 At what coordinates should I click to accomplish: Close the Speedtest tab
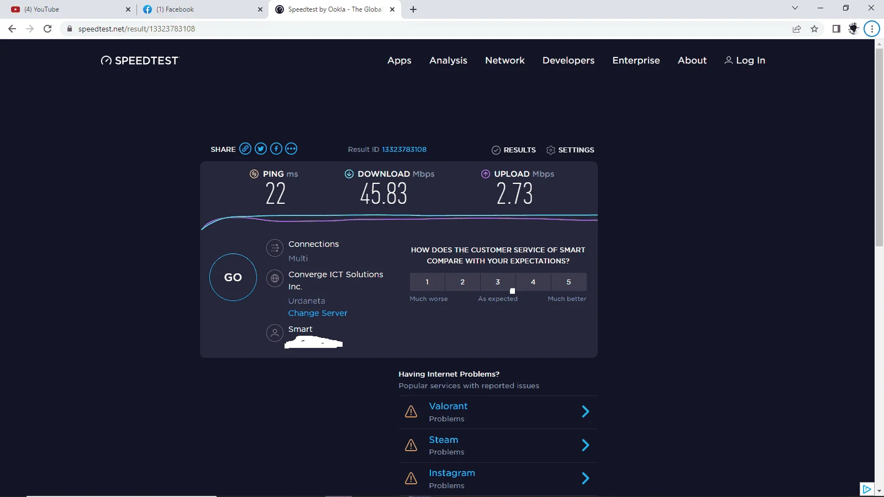392,9
